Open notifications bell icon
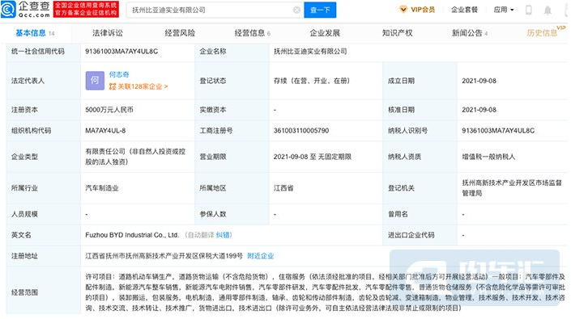 [x=548, y=10]
